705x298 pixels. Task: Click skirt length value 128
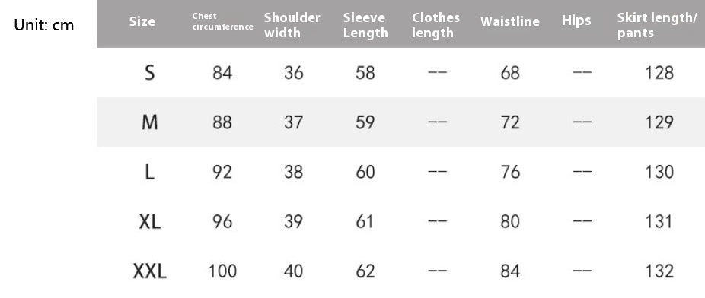659,73
